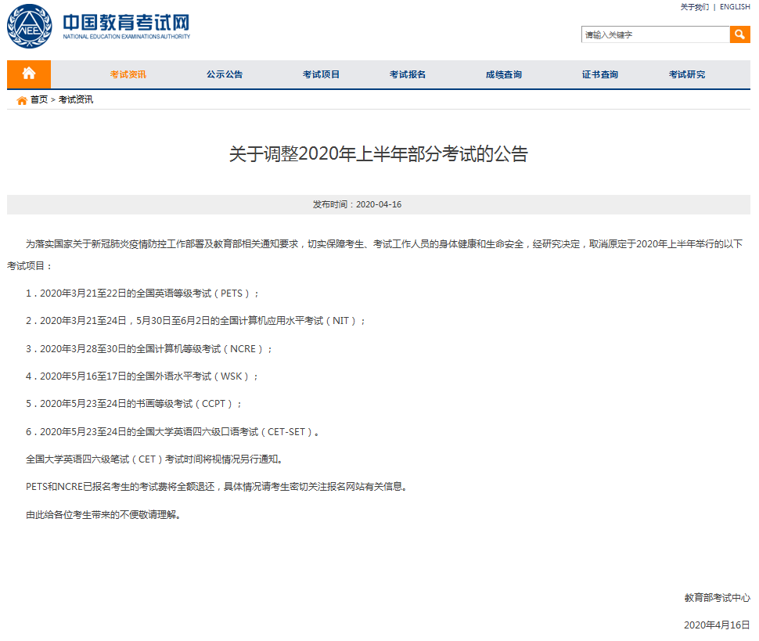759x641 pixels.
Task: Navigate to 成绩查询 in the menu
Action: 503,75
